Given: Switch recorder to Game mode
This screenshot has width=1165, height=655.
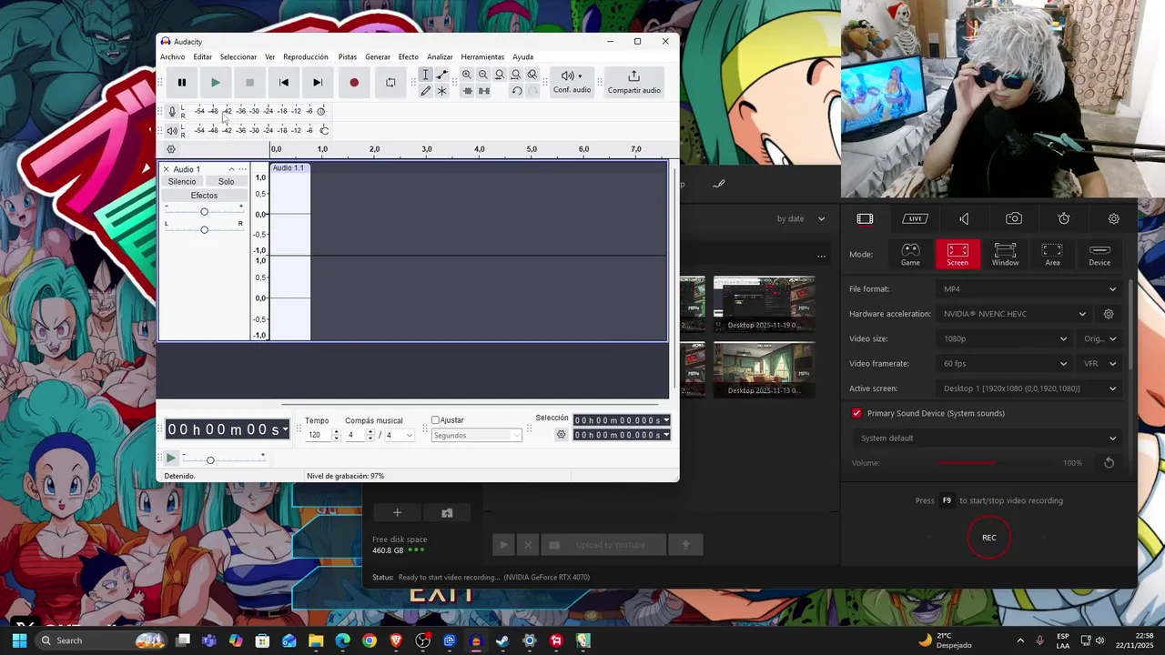Looking at the screenshot, I should click(x=910, y=254).
